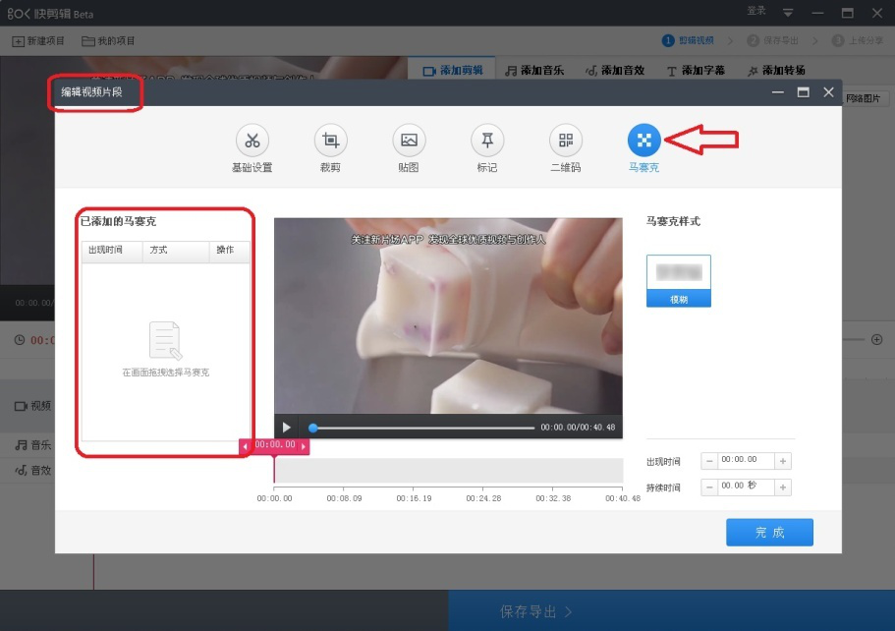This screenshot has width=895, height=631.
Task: Click the 操作 column header
Action: point(230,251)
